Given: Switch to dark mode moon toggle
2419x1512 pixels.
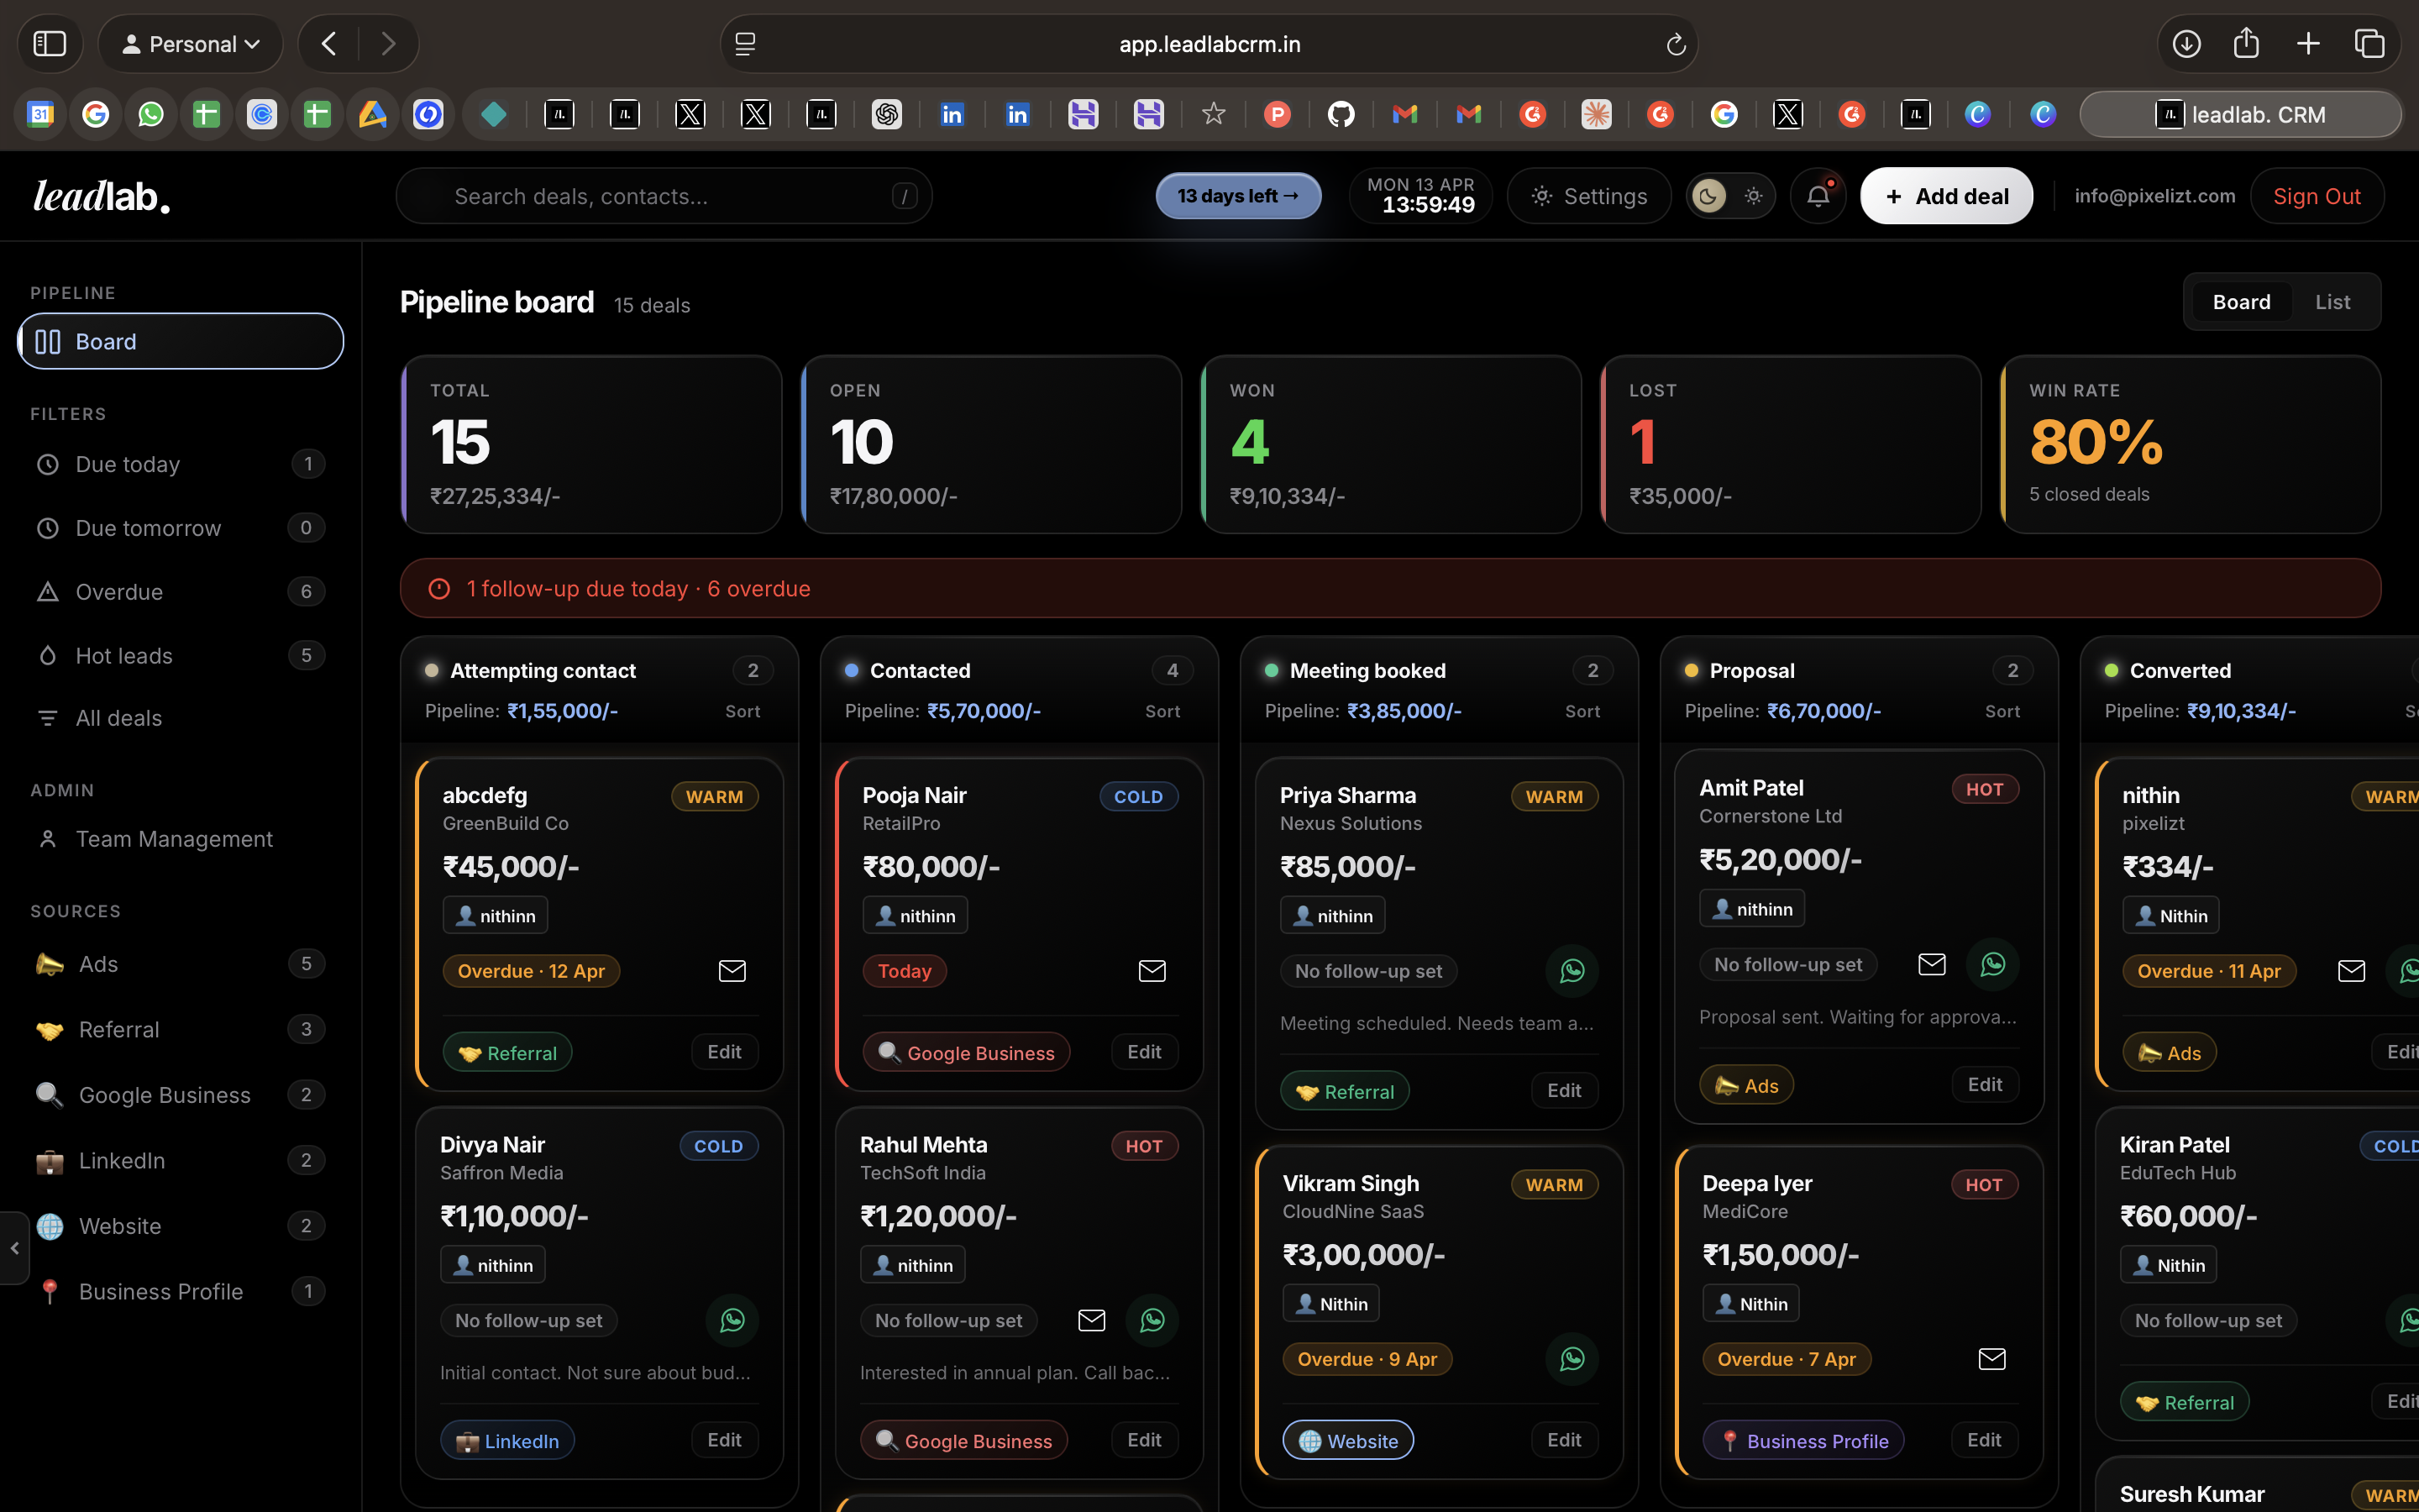Looking at the screenshot, I should tap(1708, 196).
